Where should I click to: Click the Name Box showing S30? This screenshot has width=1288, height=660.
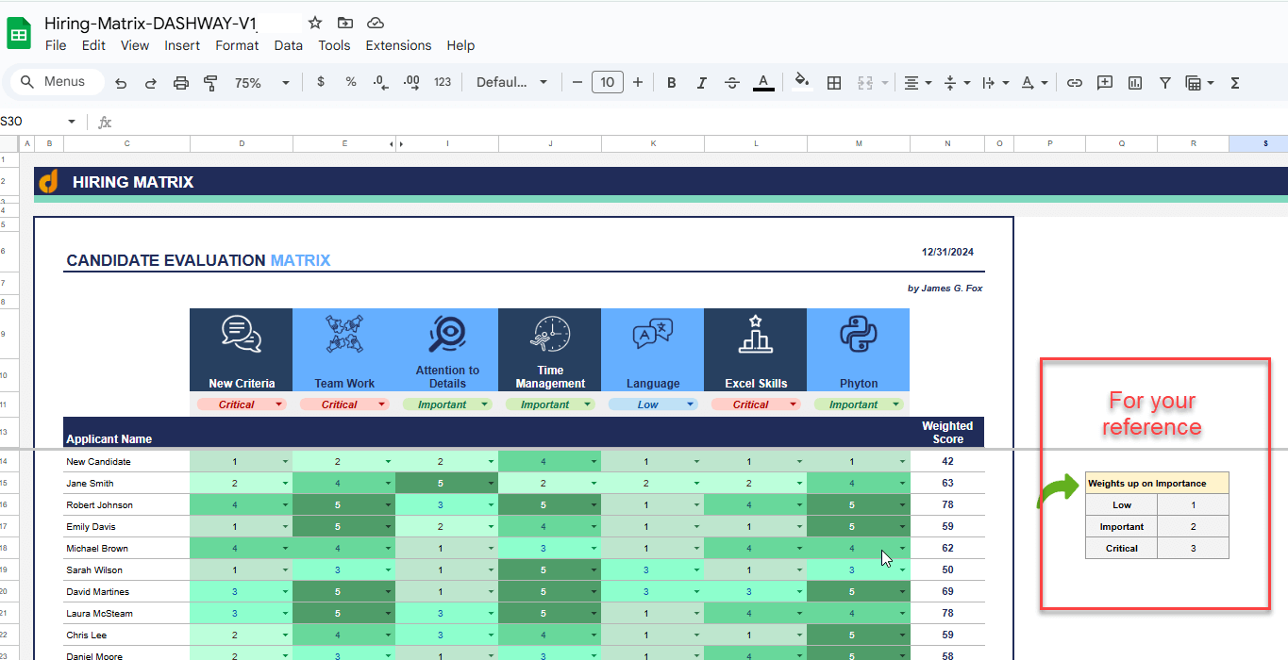[28, 122]
